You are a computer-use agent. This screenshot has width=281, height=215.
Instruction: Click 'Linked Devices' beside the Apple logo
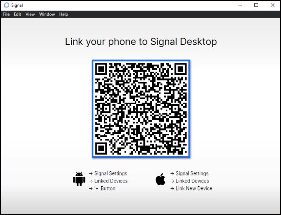[192, 181]
